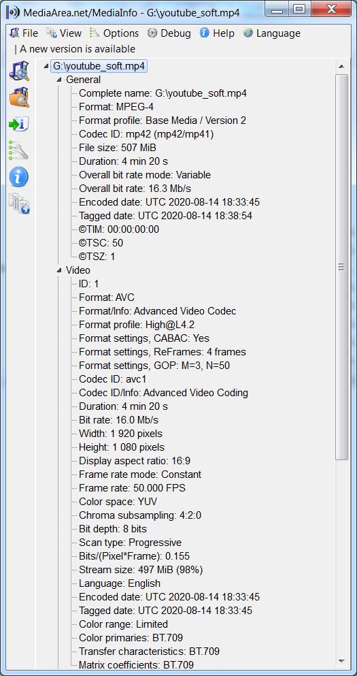Viewport: 357px width, 676px height.
Task: Select '©TIM: 00:00:00:00' row
Action: (x=119, y=229)
